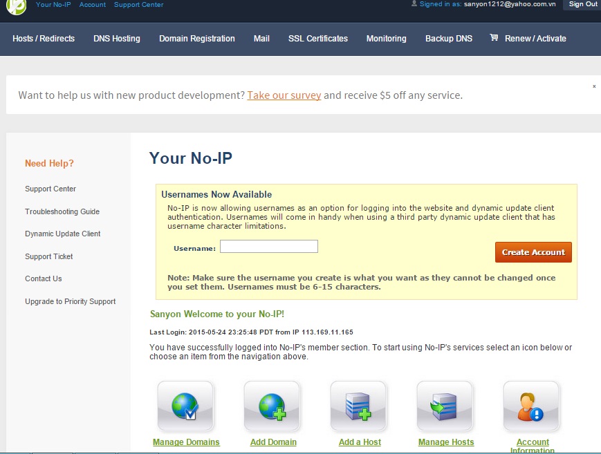Image resolution: width=601 pixels, height=454 pixels.
Task: Focus the Username input field
Action: [269, 246]
